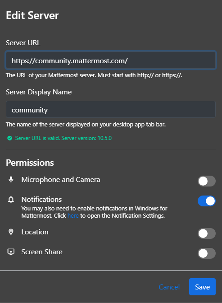Click the Server URL label
This screenshot has width=222, height=303.
23,43
